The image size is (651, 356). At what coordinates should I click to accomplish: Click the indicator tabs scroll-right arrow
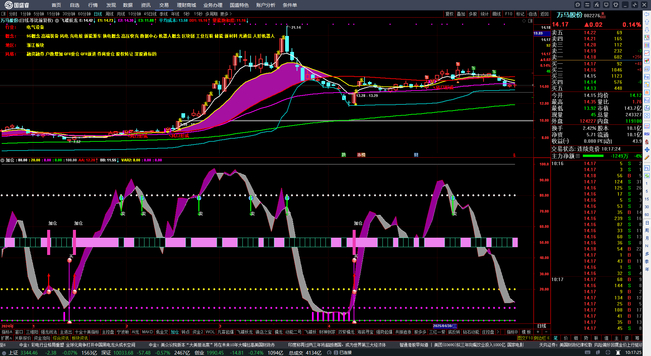click(x=498, y=332)
